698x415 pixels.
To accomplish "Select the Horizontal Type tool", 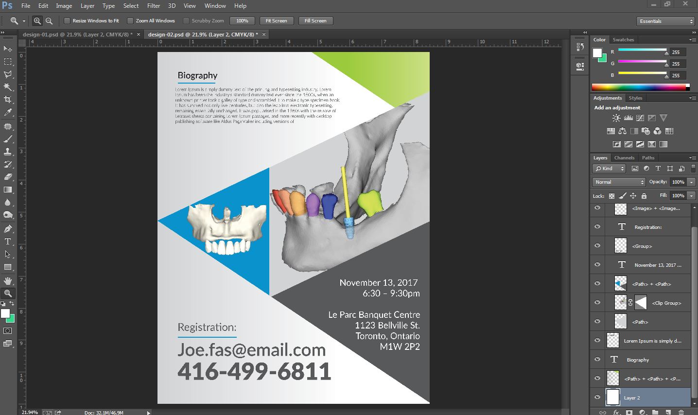I will [x=8, y=242].
